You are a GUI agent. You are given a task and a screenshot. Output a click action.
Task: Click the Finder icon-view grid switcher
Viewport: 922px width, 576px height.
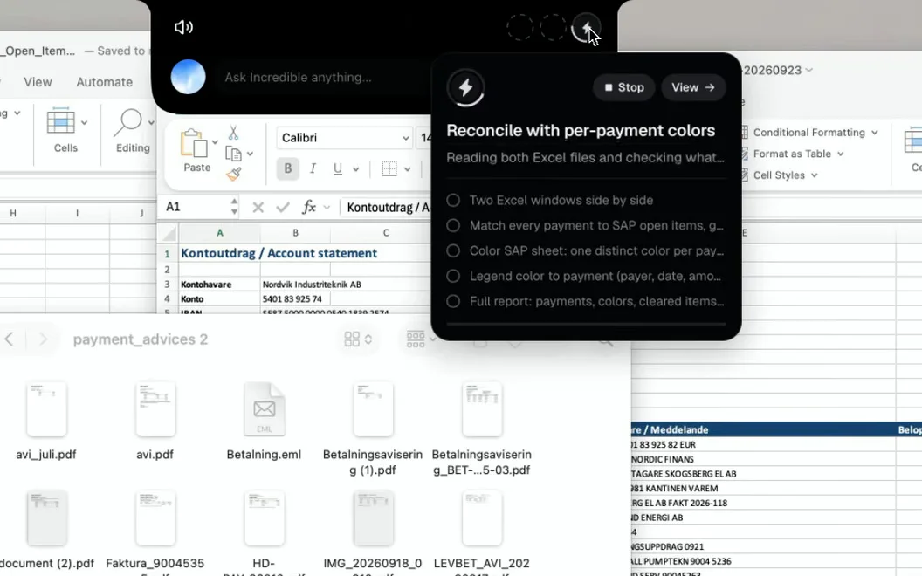pos(357,339)
